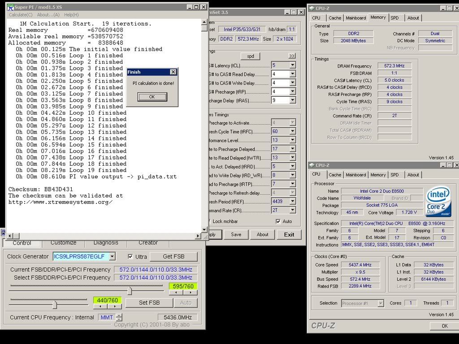Viewport: 459px width, 344px height.
Task: Click the Core Voltage 1.728 V value
Action: point(409,213)
